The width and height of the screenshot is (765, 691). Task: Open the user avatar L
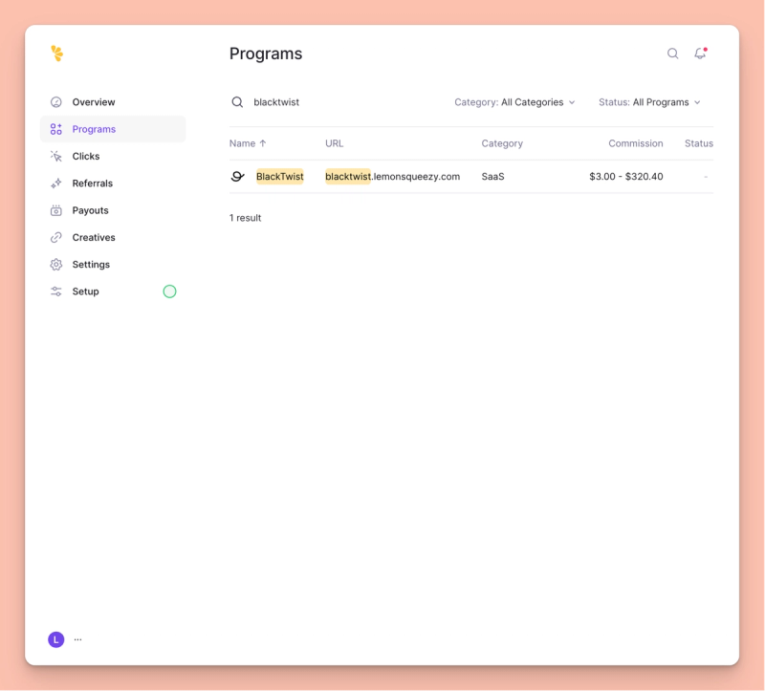pyautogui.click(x=56, y=639)
